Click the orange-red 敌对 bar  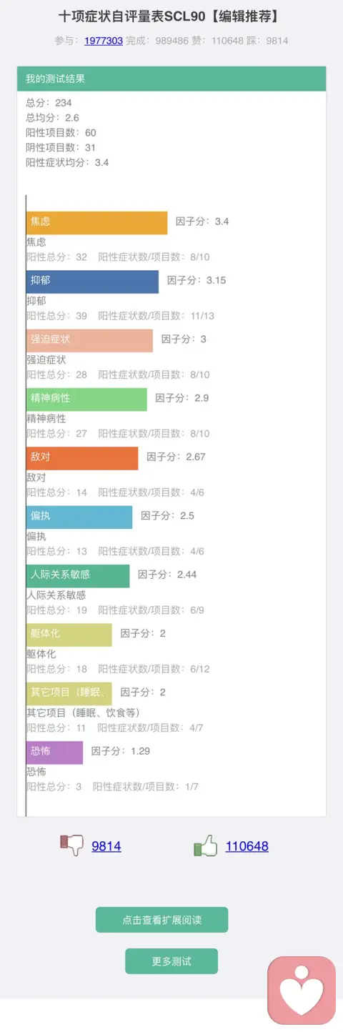pos(82,458)
